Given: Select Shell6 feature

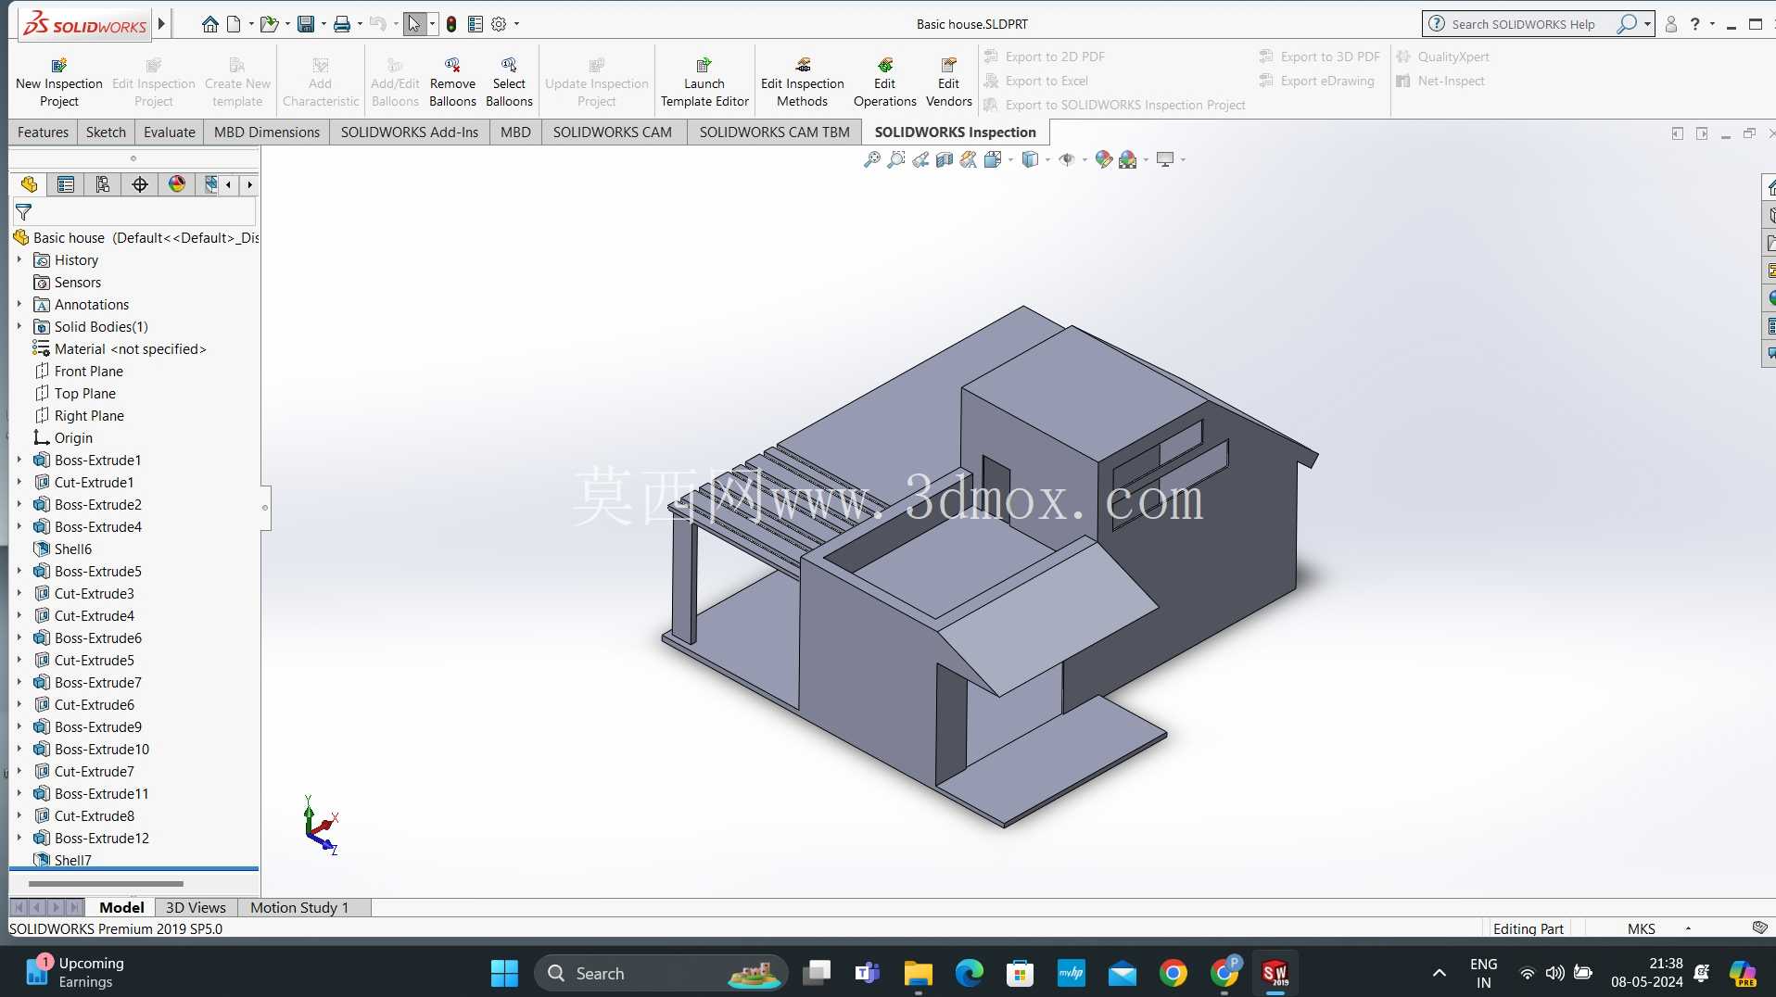Looking at the screenshot, I should tap(72, 549).
